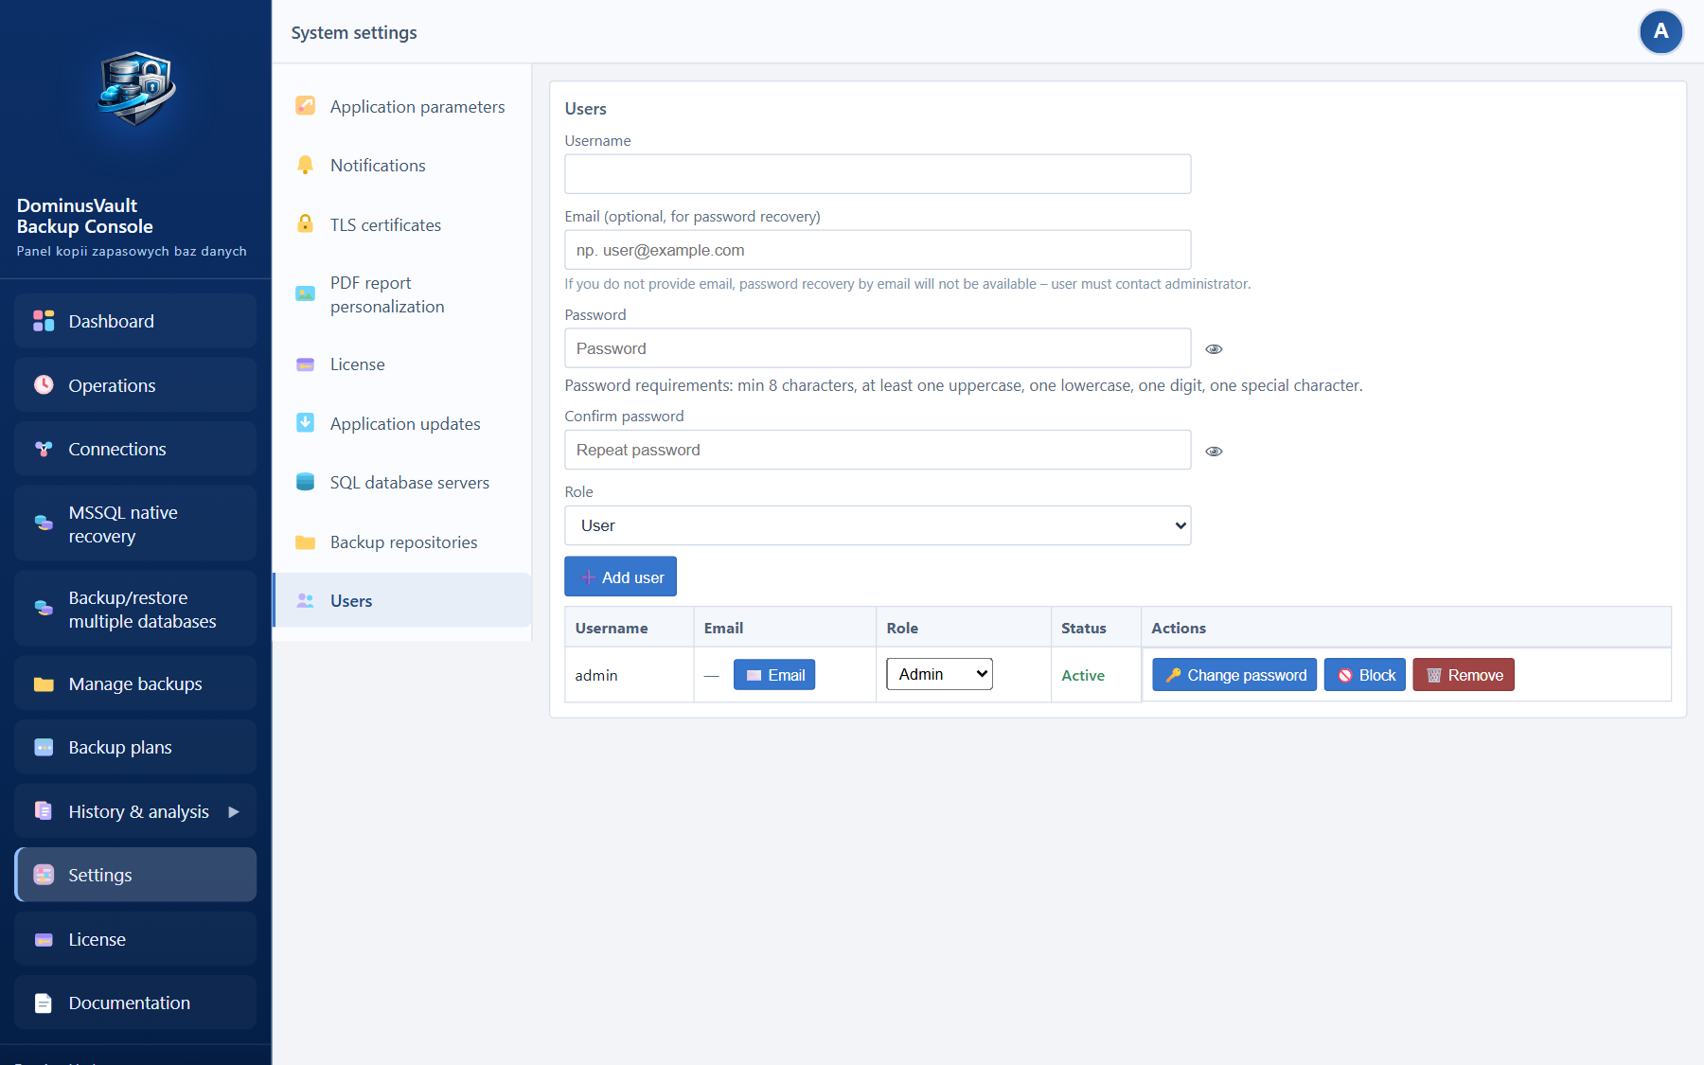The height and width of the screenshot is (1065, 1704).
Task: Click the License card icon in sidebar
Action: pos(44,939)
